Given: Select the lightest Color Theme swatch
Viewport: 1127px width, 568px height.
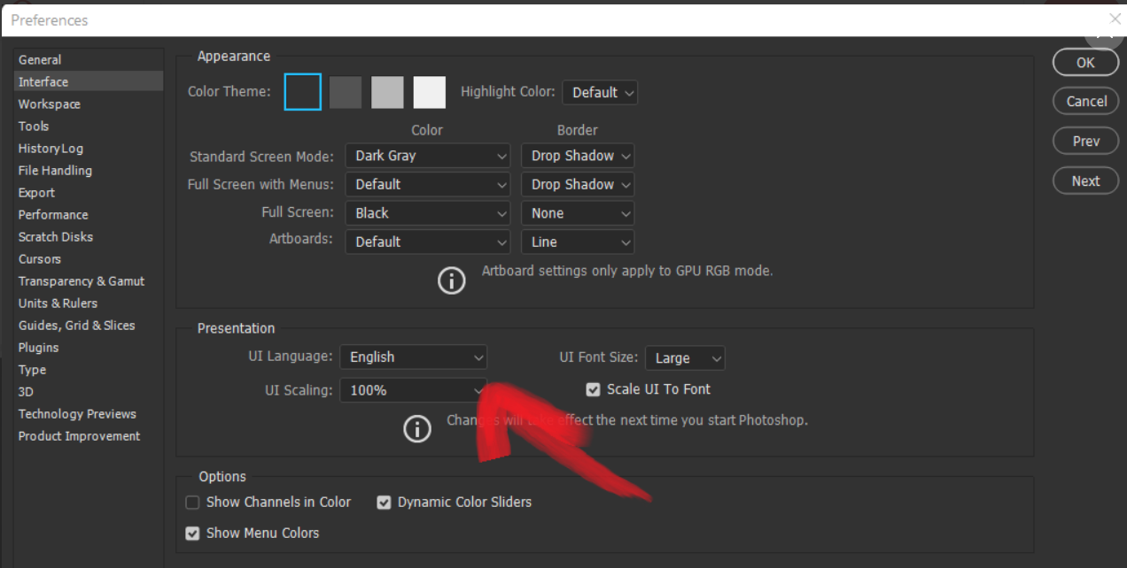Looking at the screenshot, I should click(430, 91).
